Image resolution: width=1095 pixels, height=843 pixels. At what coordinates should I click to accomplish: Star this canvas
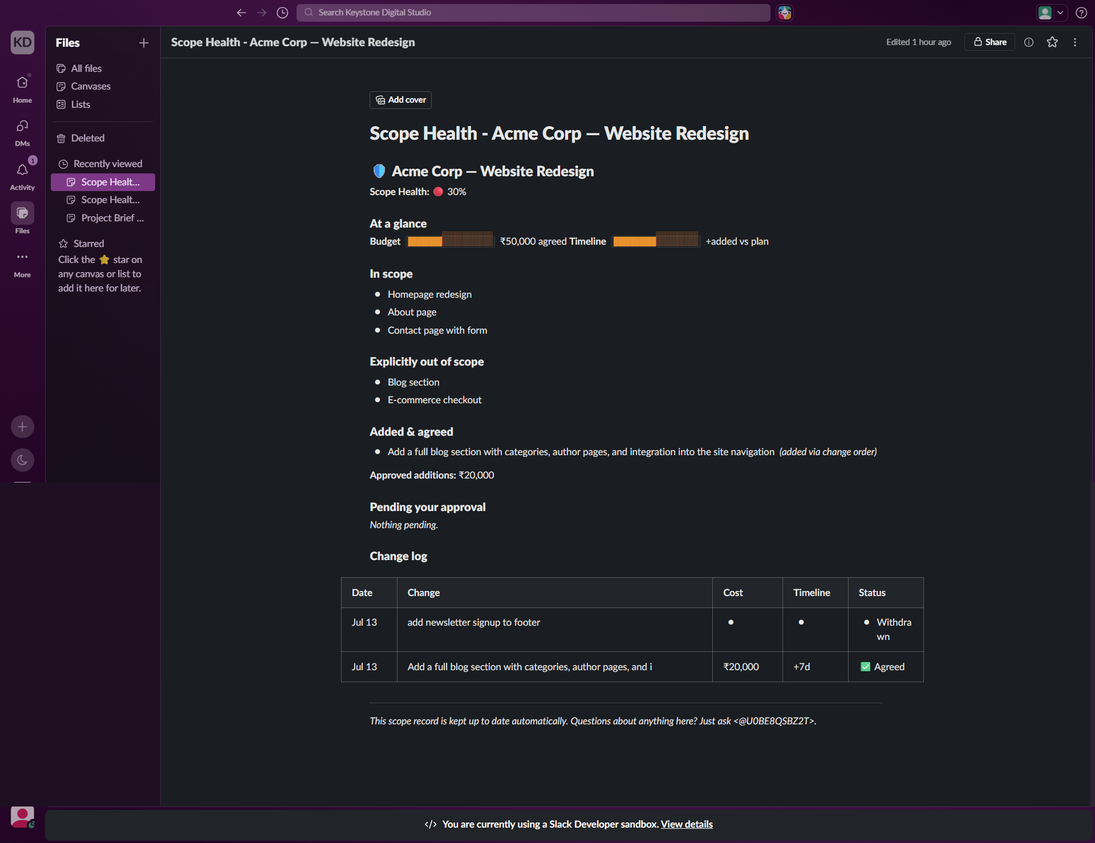(1052, 42)
